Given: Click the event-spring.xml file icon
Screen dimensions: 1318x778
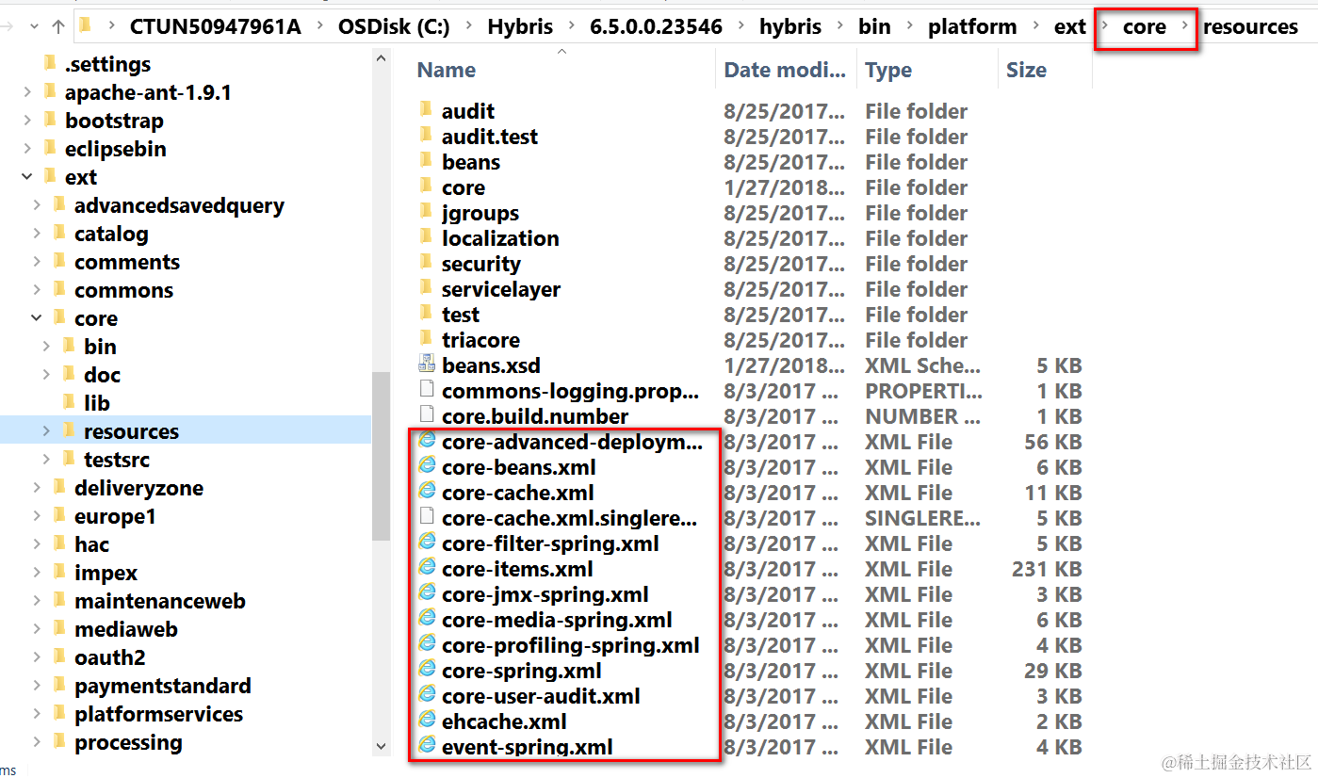Looking at the screenshot, I should [x=427, y=746].
